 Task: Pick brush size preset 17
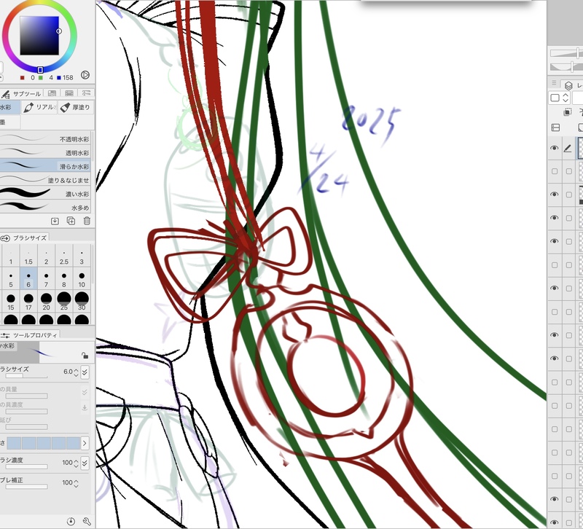tap(28, 302)
